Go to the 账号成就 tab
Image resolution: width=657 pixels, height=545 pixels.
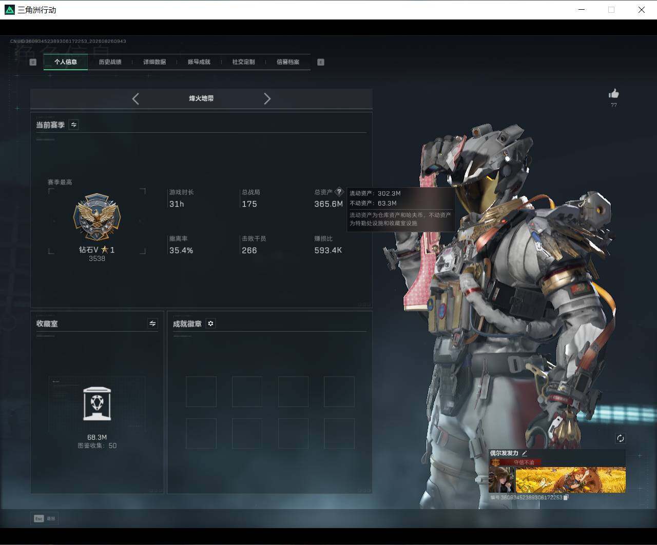click(199, 62)
